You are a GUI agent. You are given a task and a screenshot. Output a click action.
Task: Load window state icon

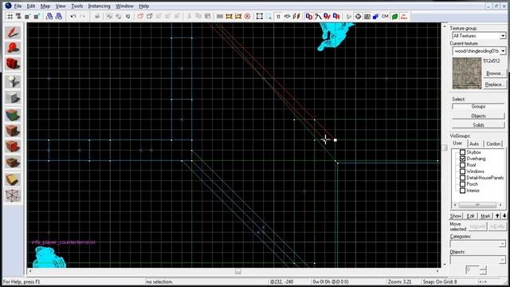tap(49, 16)
